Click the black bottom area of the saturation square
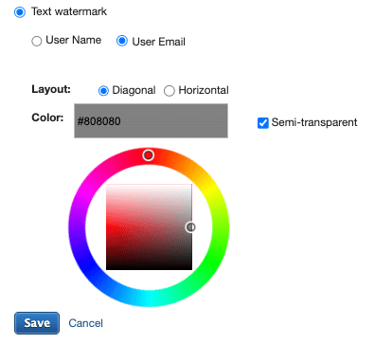Viewport: 375px width, 344px height. pyautogui.click(x=149, y=267)
